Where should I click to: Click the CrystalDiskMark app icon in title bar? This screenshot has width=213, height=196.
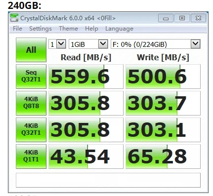pos(14,18)
